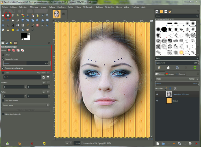Enable the Fixé proportions checkbox

(3, 73)
